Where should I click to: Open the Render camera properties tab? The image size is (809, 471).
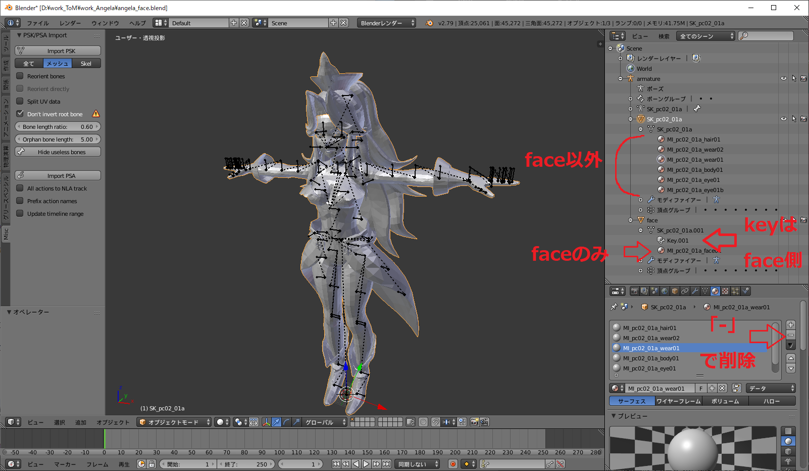[634, 291]
